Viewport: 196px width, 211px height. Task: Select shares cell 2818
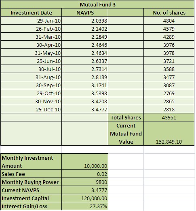(169, 109)
